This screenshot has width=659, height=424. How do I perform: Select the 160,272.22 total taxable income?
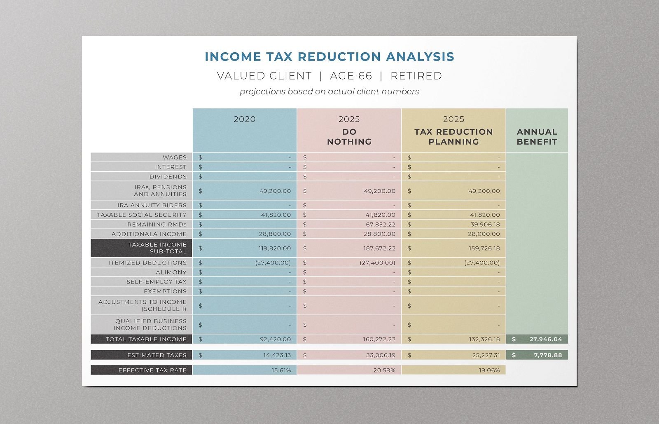379,339
